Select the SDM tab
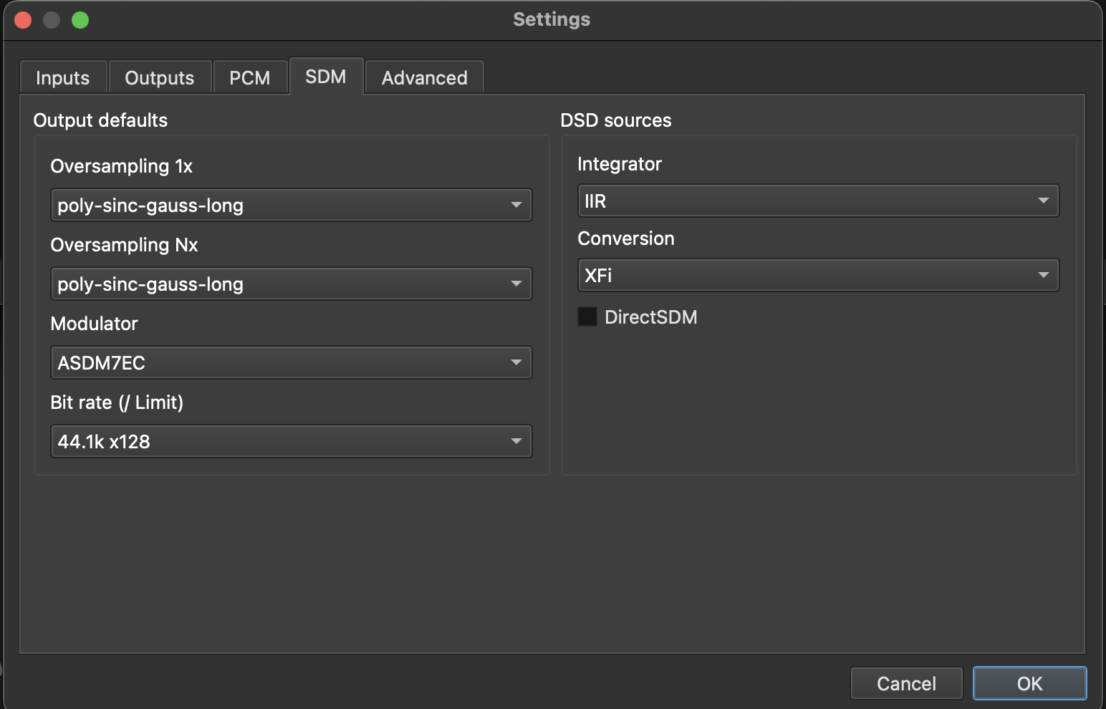Image resolution: width=1106 pixels, height=709 pixels. (326, 77)
